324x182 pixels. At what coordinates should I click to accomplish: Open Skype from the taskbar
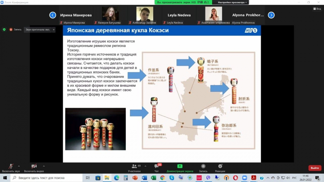pyautogui.click(x=172, y=178)
